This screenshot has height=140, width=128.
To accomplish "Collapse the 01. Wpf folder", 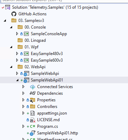I will 11,47.
